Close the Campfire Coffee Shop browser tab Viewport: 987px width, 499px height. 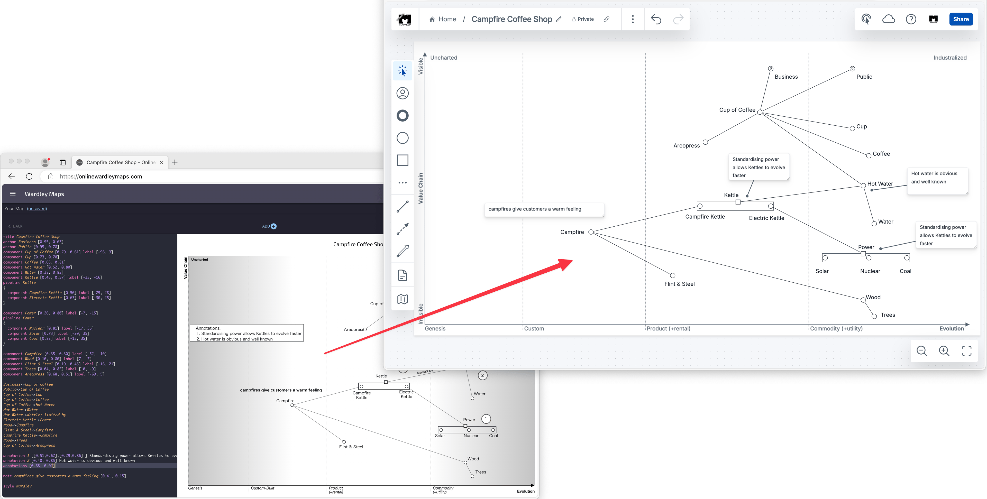(x=162, y=162)
